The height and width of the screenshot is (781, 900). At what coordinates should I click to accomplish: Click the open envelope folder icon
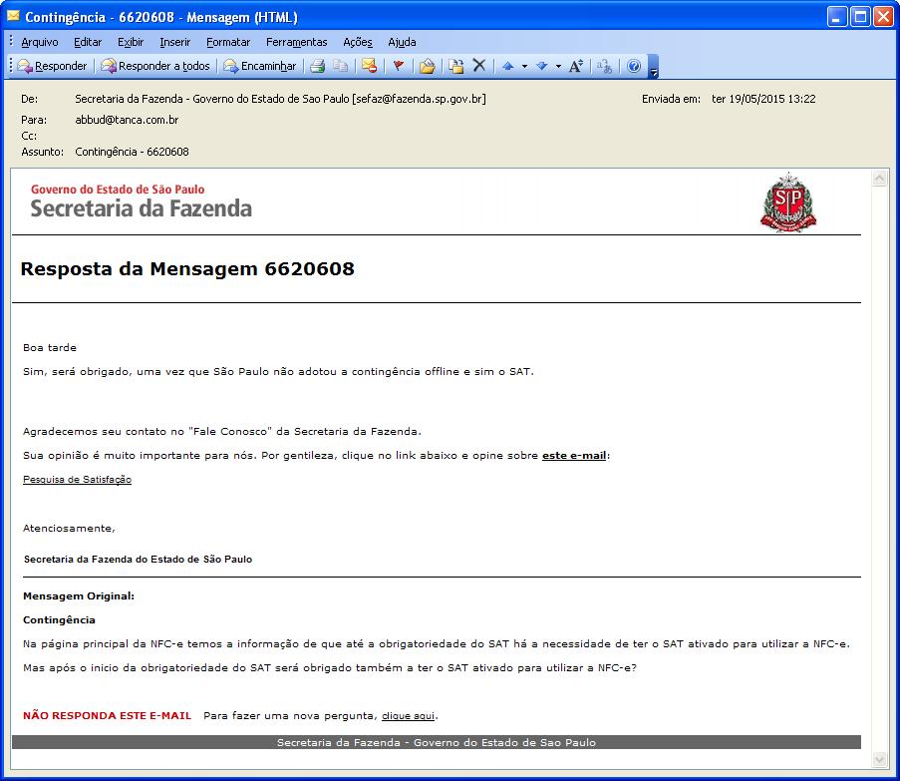(x=427, y=66)
